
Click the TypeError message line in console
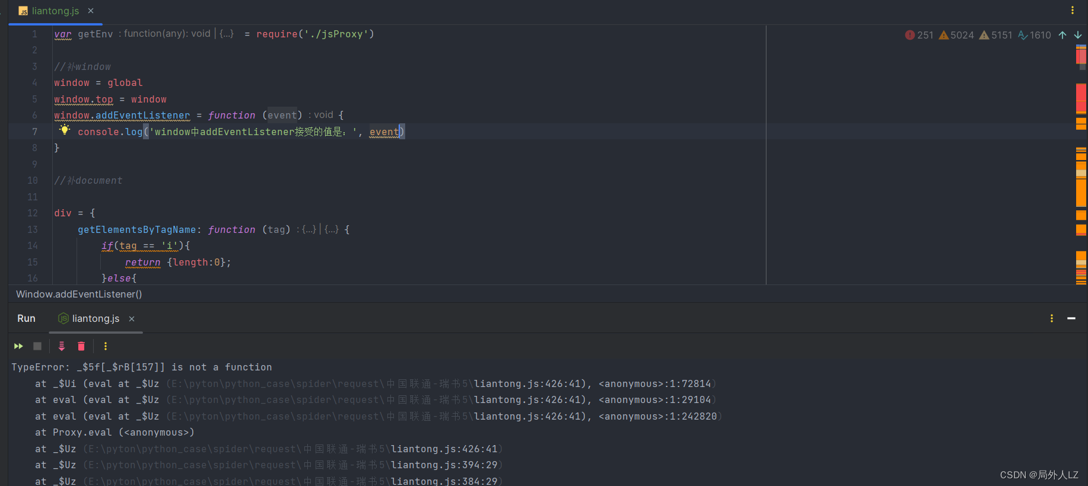click(142, 367)
